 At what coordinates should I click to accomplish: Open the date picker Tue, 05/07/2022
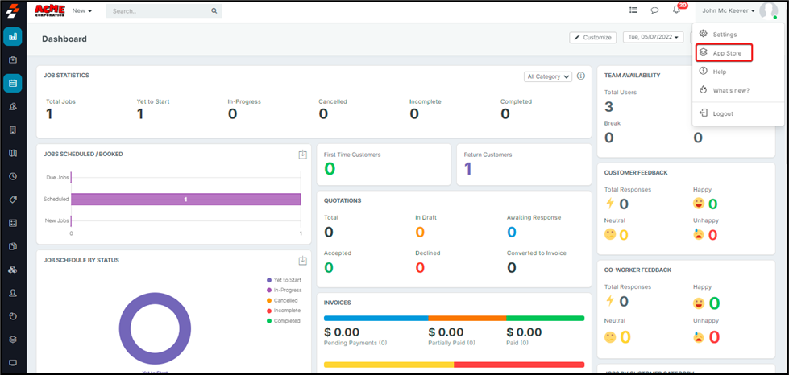(654, 38)
